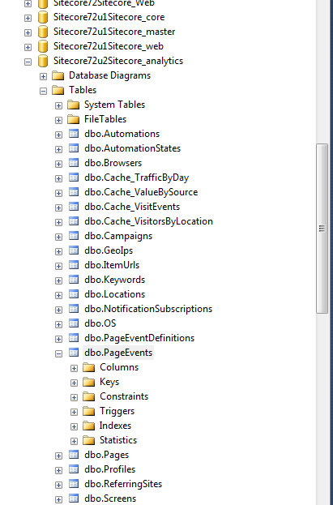Expand the Sitecore72u1Sitecore_master database node
Image resolution: width=333 pixels, height=505 pixels.
28,32
